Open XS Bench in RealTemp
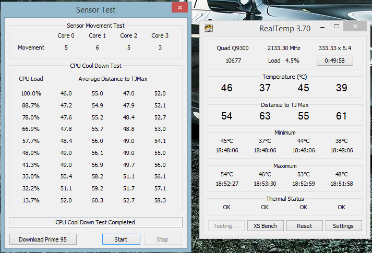This screenshot has width=372, height=253. [x=265, y=226]
